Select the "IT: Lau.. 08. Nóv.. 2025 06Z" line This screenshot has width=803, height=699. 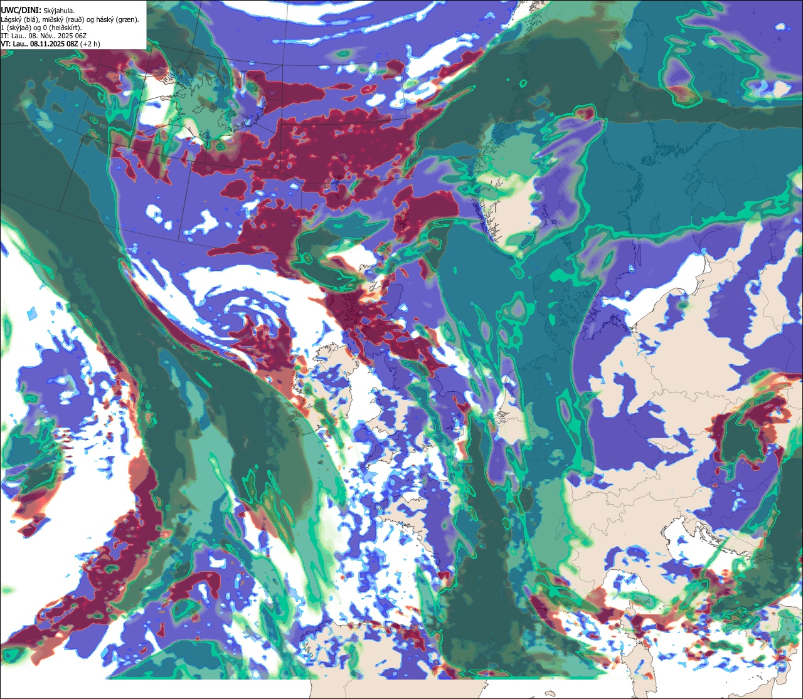pyautogui.click(x=43, y=36)
